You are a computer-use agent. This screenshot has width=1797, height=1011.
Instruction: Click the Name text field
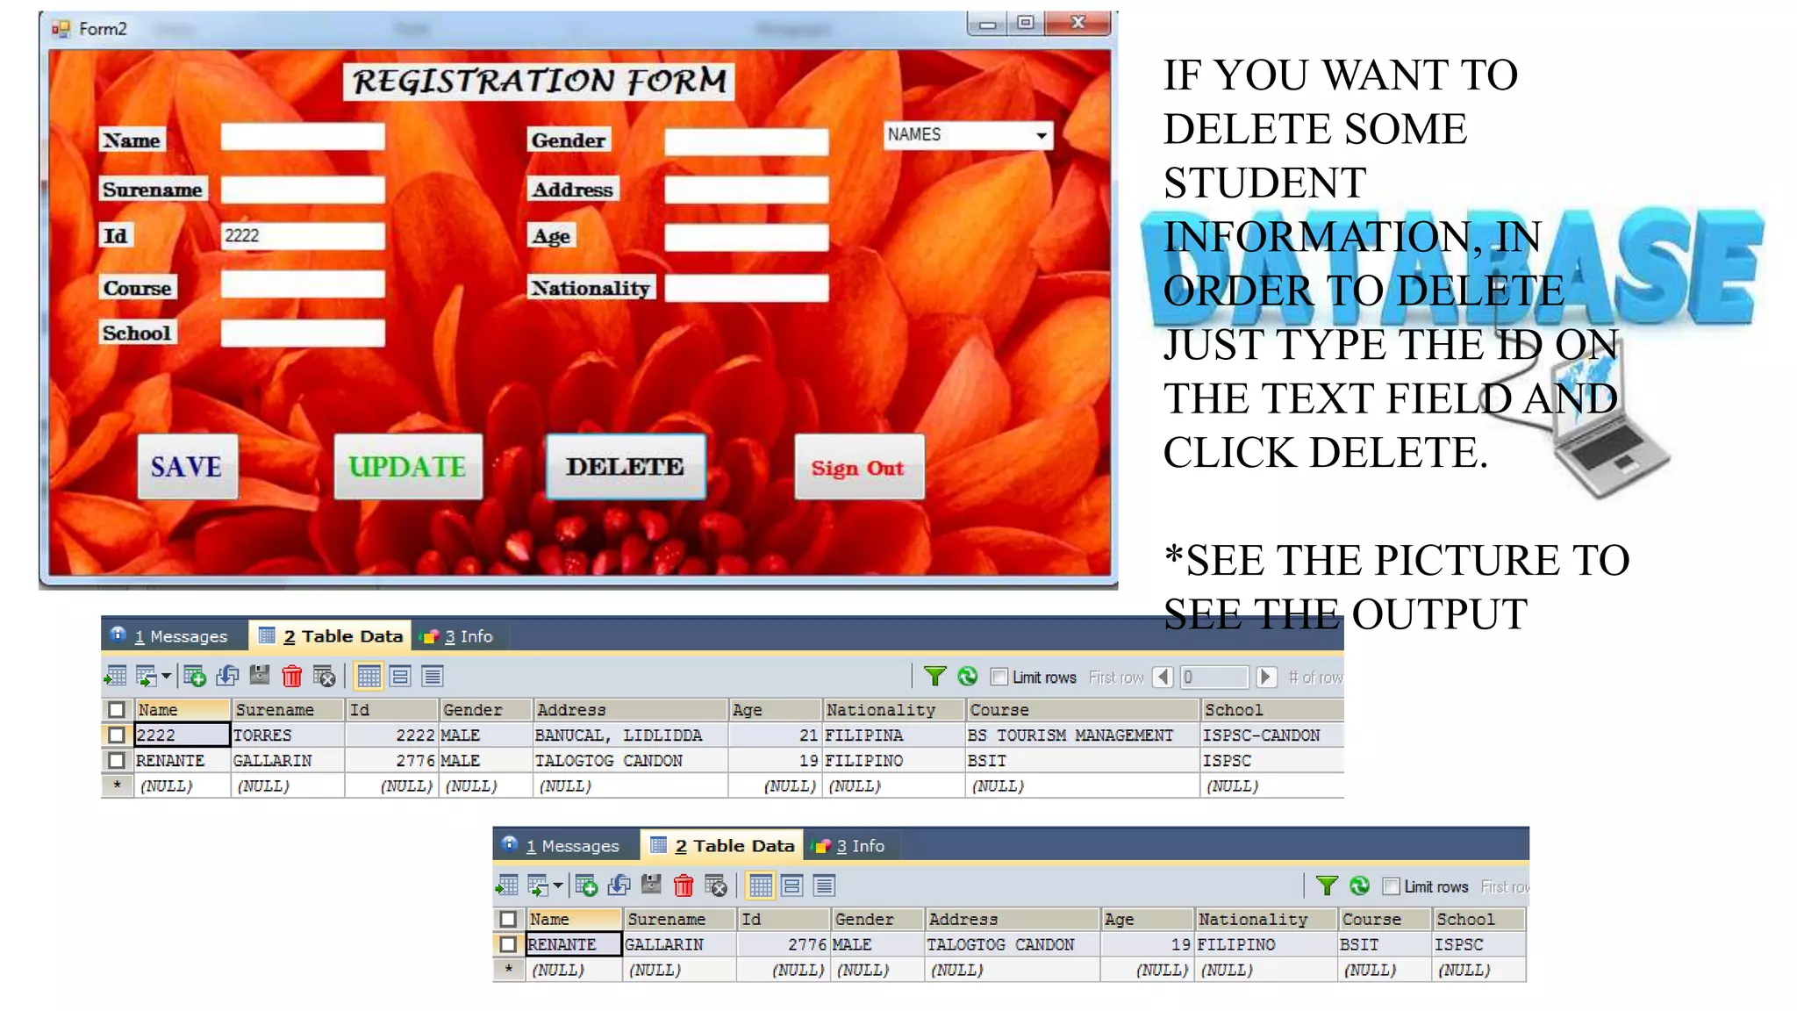pyautogui.click(x=303, y=137)
